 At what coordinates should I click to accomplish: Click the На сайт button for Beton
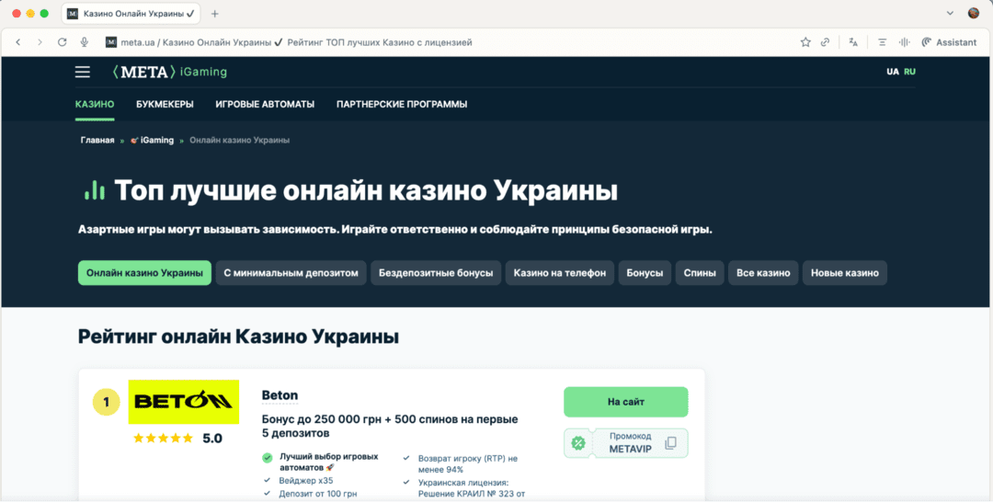click(626, 402)
